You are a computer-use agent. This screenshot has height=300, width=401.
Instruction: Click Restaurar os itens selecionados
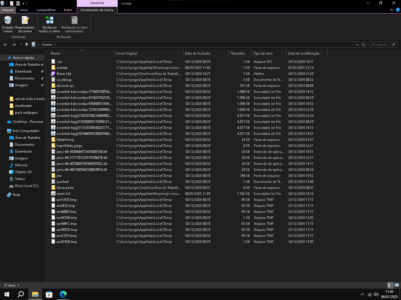(74, 24)
